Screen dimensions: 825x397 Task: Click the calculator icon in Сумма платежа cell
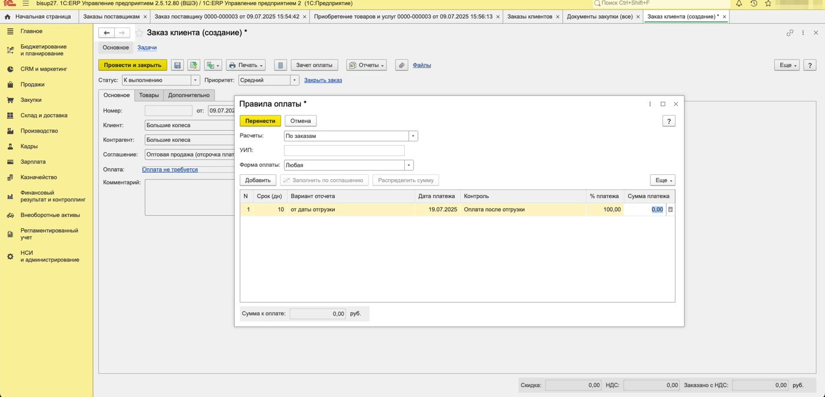tap(671, 210)
